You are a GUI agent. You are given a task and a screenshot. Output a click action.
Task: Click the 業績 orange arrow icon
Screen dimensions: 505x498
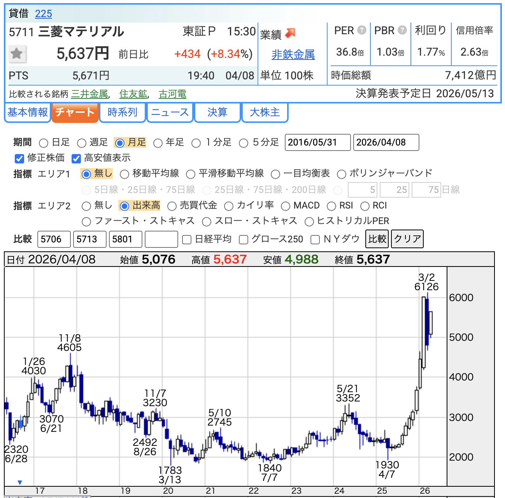[290, 33]
